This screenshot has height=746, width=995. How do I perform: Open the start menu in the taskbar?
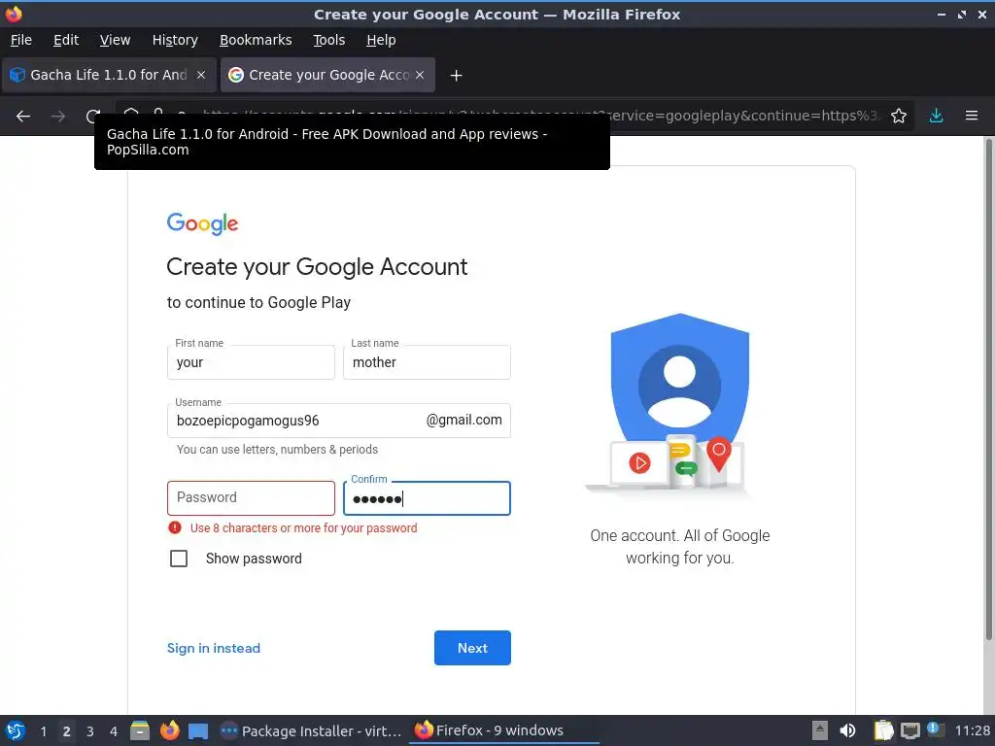[16, 730]
